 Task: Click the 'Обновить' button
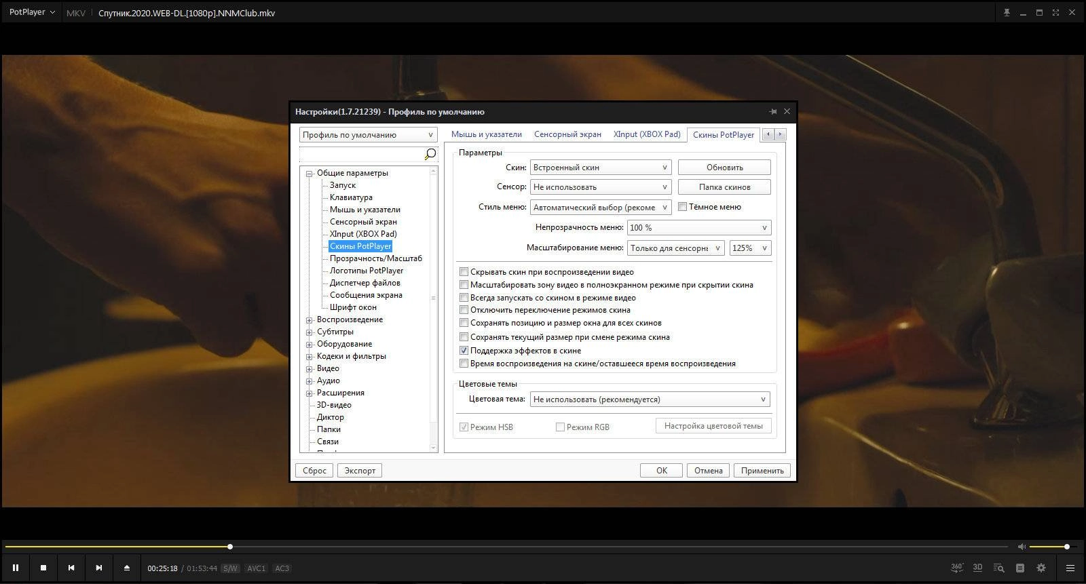[724, 168]
